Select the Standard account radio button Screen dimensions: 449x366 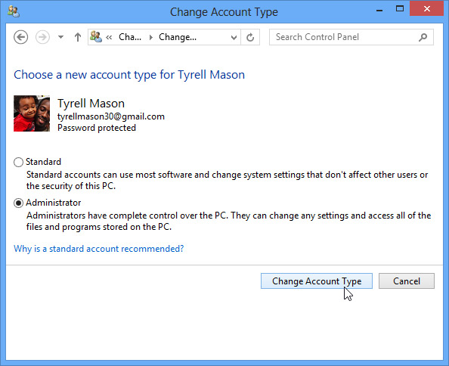click(x=18, y=162)
